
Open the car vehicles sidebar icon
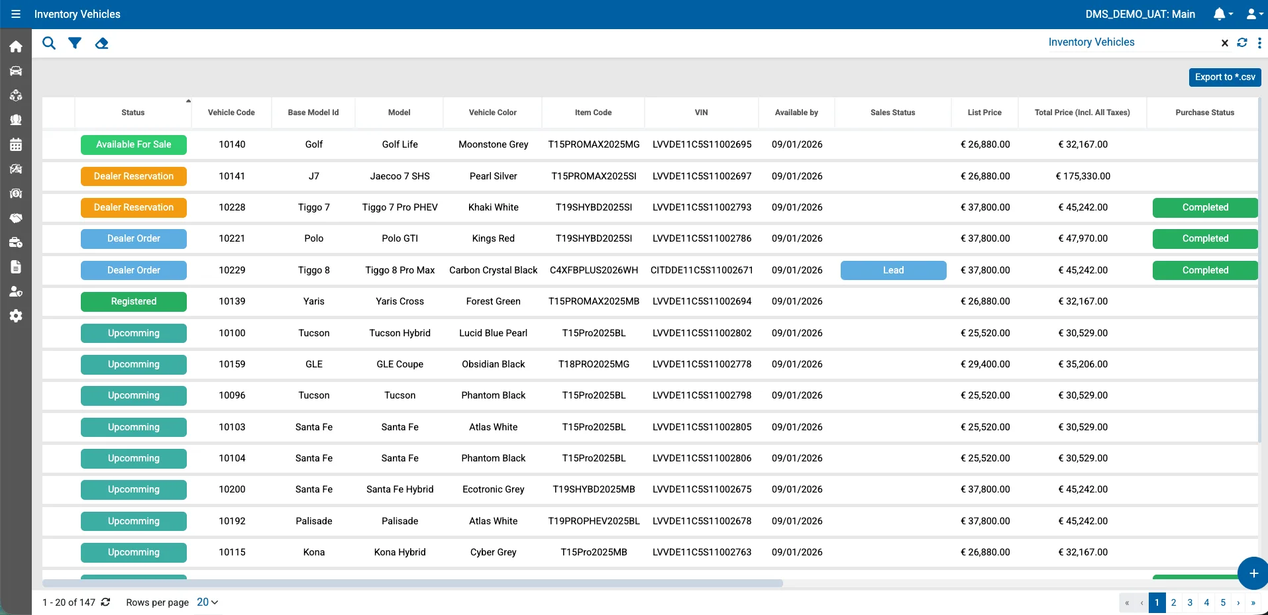click(16, 71)
